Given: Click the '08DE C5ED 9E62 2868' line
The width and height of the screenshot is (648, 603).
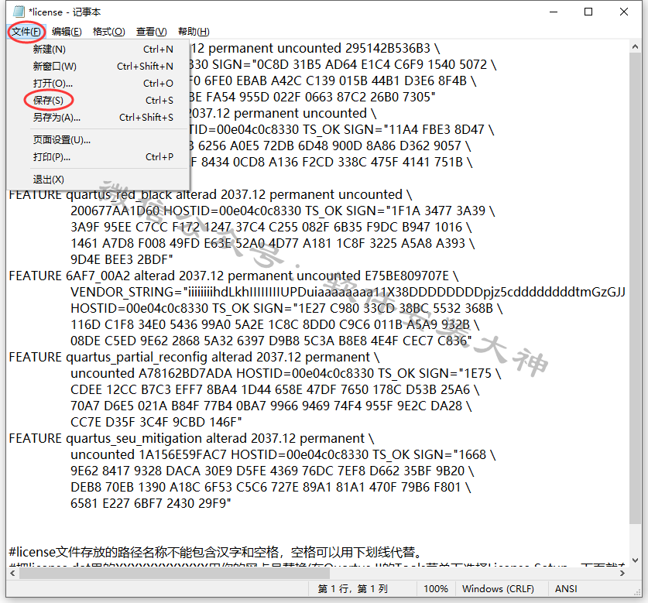Looking at the screenshot, I should (x=271, y=341).
